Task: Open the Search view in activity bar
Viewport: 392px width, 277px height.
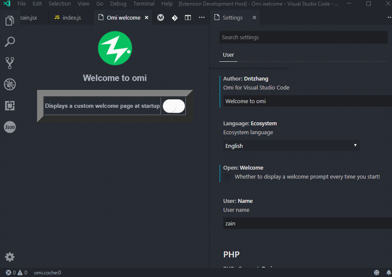Action: coord(10,42)
